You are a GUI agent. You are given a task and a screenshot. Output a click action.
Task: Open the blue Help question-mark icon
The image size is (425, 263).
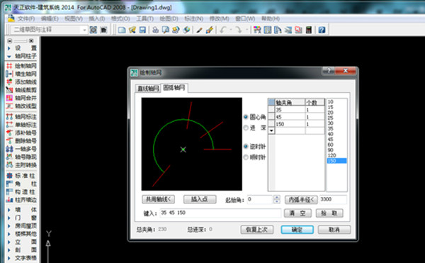[322, 30]
